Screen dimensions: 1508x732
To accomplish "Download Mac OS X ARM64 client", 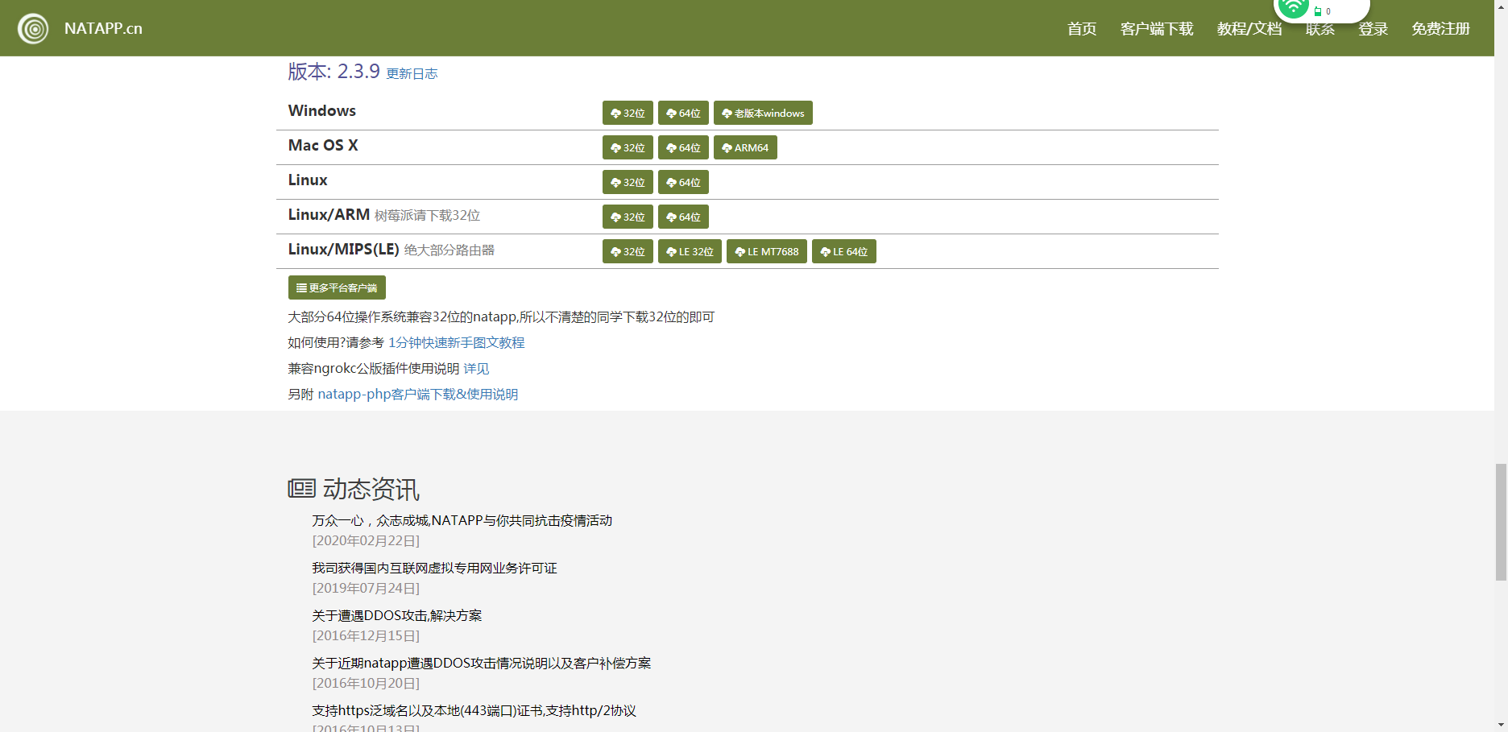I will coord(745,147).
